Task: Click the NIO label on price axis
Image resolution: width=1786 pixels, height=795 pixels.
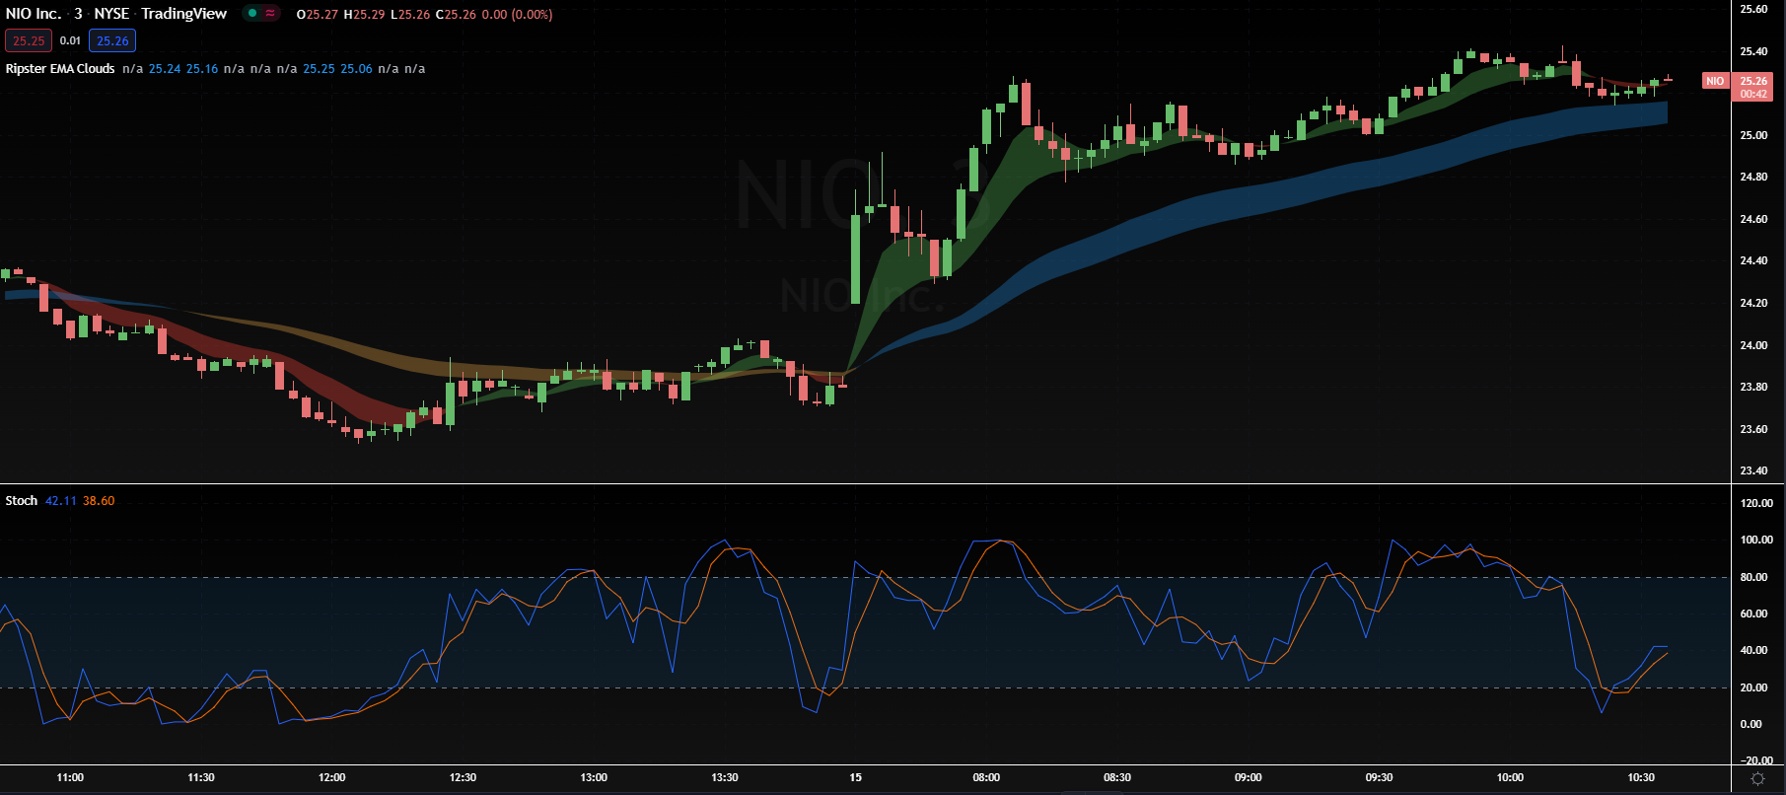Action: (1715, 81)
